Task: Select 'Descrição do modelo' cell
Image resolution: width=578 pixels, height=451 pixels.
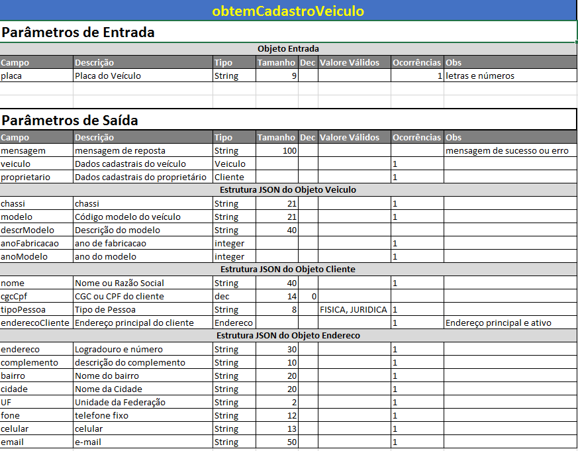Action: tap(143, 230)
